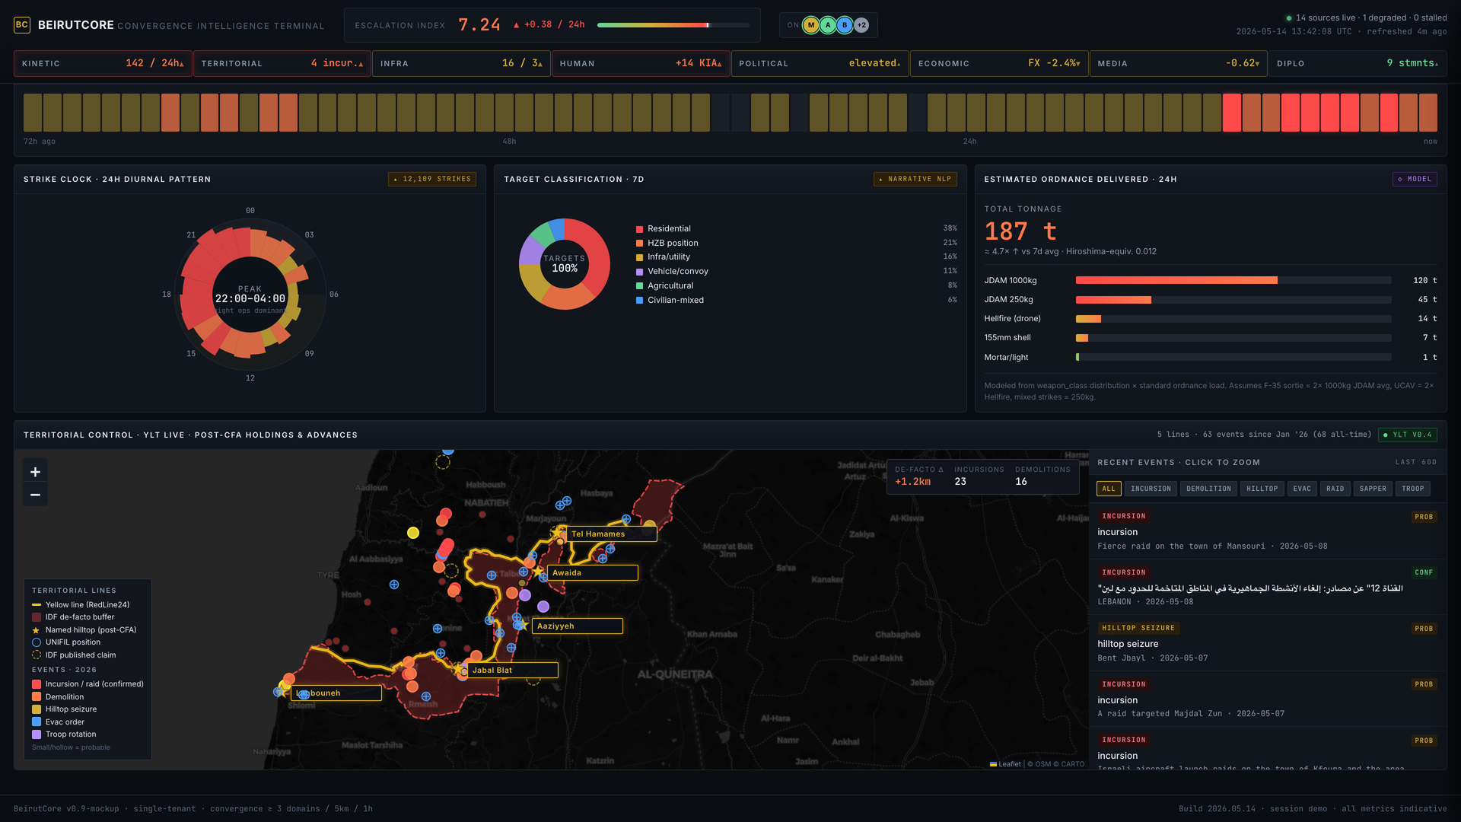Toggle the RAID event filter chip
1461x822 pixels.
point(1335,489)
